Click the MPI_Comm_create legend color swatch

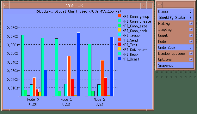[120, 20]
